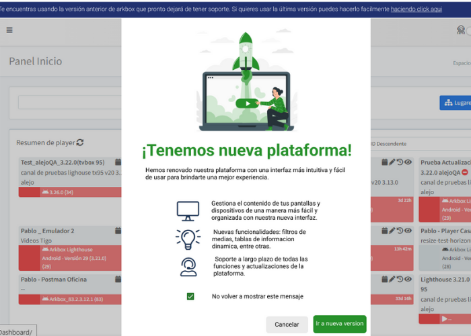View history icon on the 33d 16h card
Screen dimensions: 471x336
pyautogui.click(x=400, y=280)
